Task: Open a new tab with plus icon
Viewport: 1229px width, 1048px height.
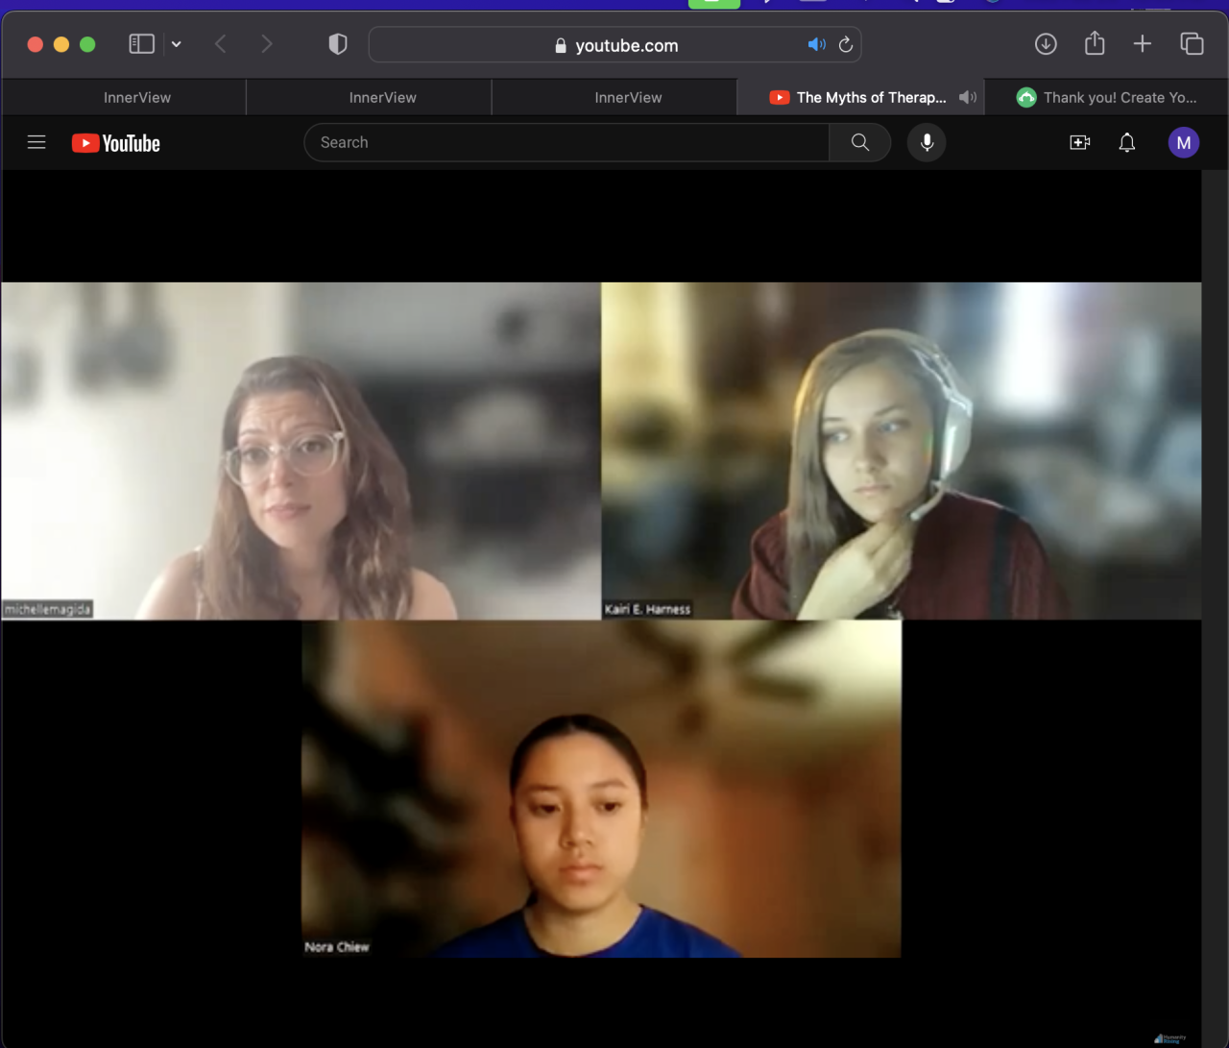Action: [x=1143, y=44]
